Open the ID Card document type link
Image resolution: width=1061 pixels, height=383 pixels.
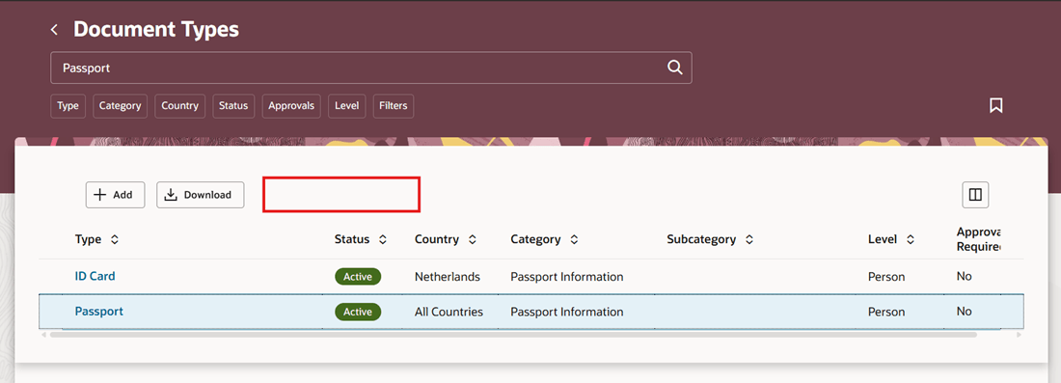pos(95,276)
